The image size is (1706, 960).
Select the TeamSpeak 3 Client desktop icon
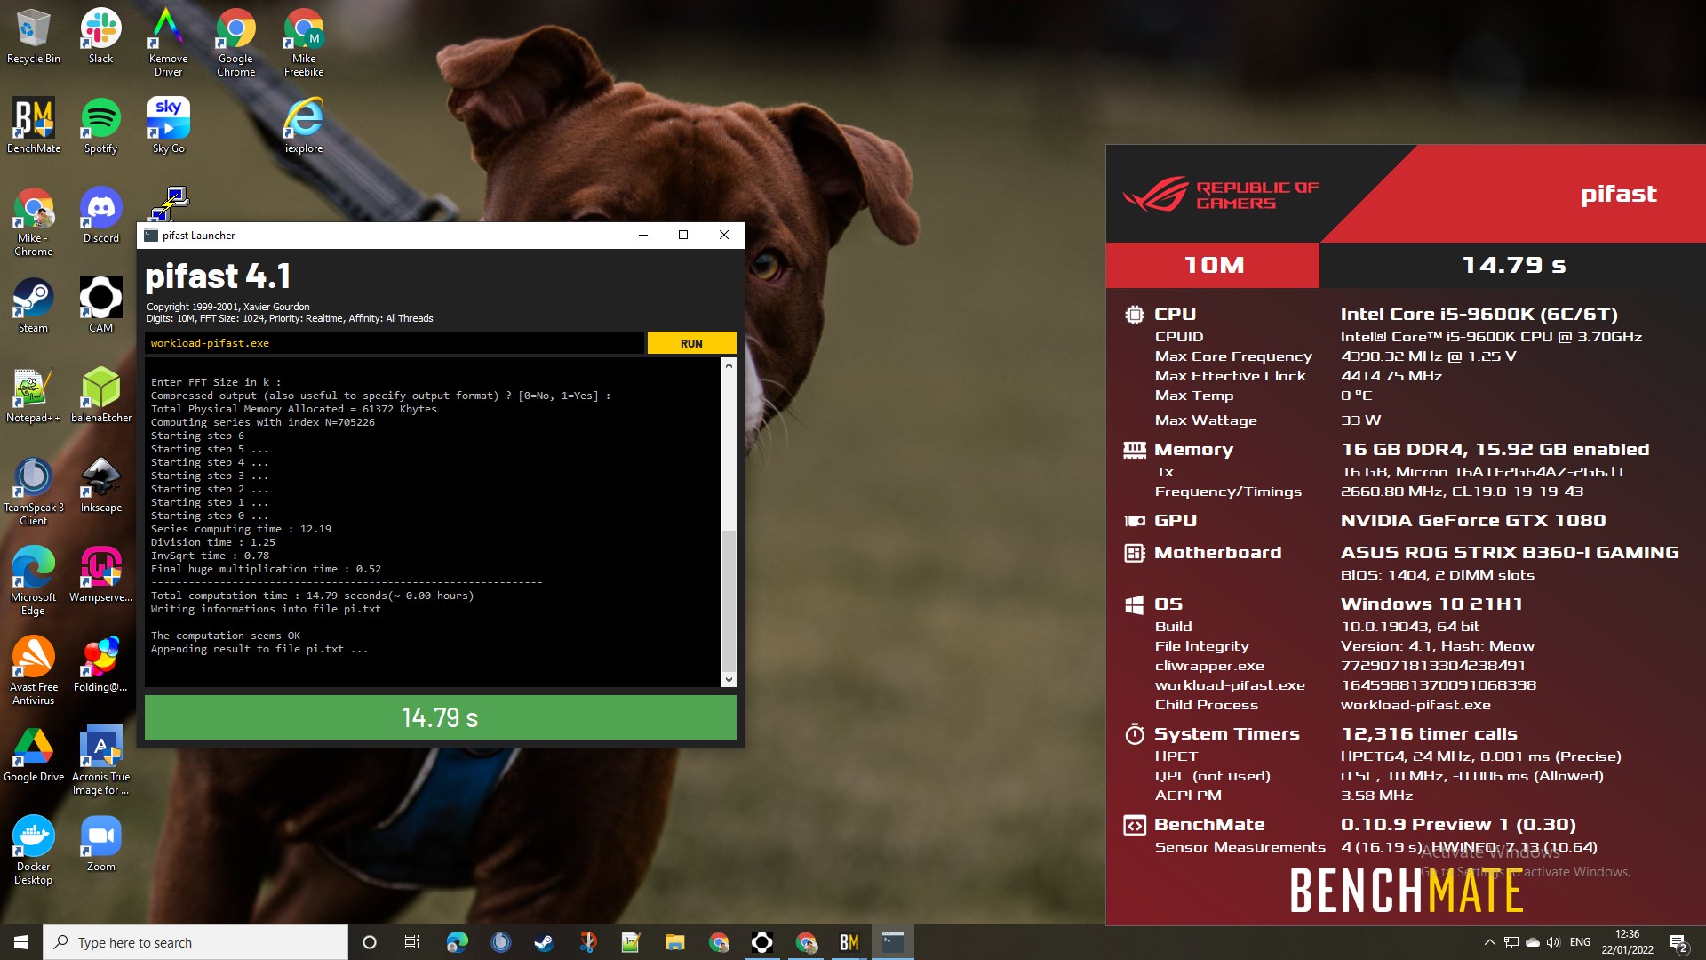[33, 492]
